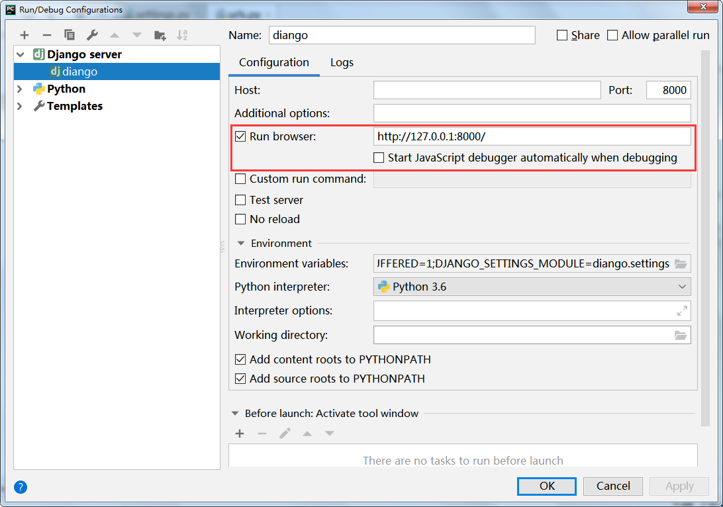Image resolution: width=723 pixels, height=507 pixels.
Task: Move configuration up with toolbar arrow
Action: point(115,35)
